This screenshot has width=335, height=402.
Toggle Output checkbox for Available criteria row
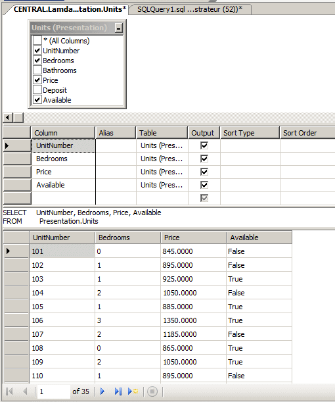point(204,185)
